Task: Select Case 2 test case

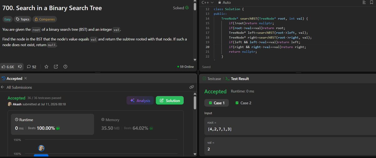Action: click(x=243, y=103)
